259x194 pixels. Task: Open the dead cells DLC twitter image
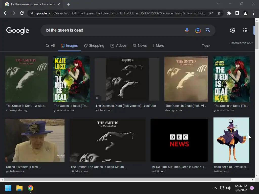pos(231,140)
